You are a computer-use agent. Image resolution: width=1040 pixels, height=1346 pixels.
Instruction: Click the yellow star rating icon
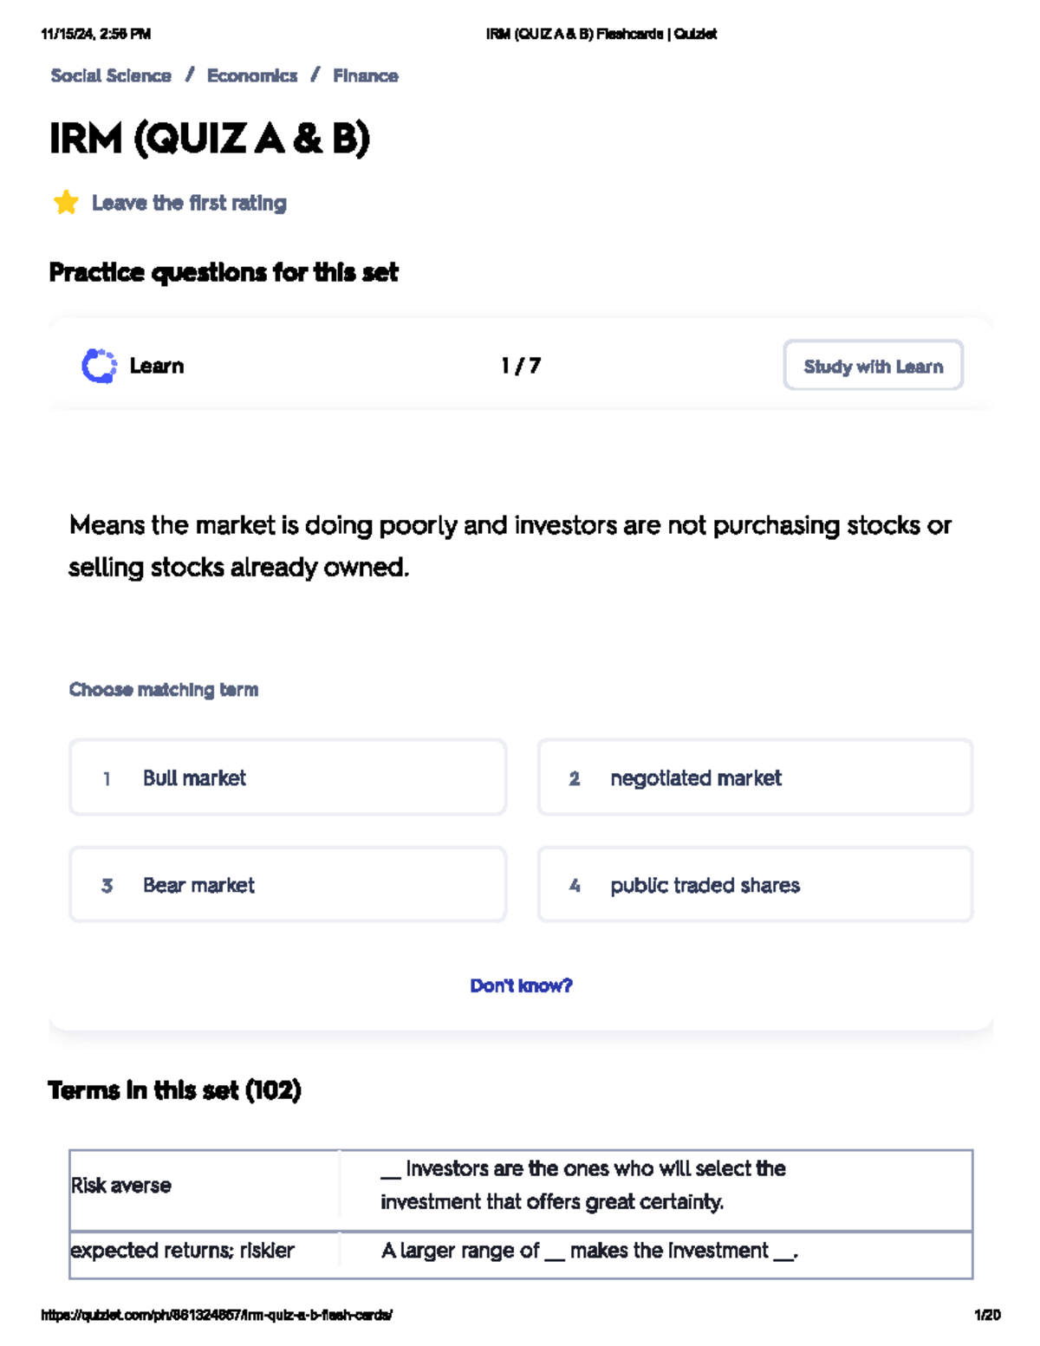pos(66,203)
